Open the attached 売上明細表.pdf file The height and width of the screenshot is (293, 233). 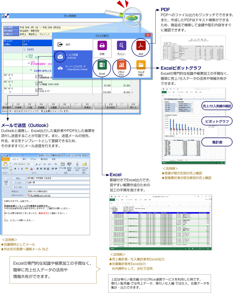point(39,196)
